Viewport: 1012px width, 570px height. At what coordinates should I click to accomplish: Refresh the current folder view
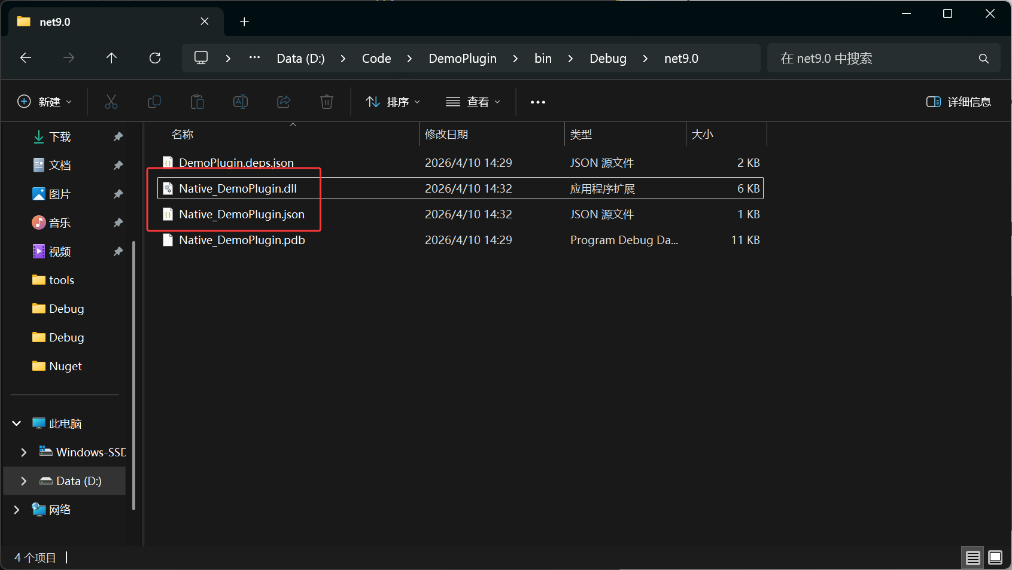pos(155,58)
